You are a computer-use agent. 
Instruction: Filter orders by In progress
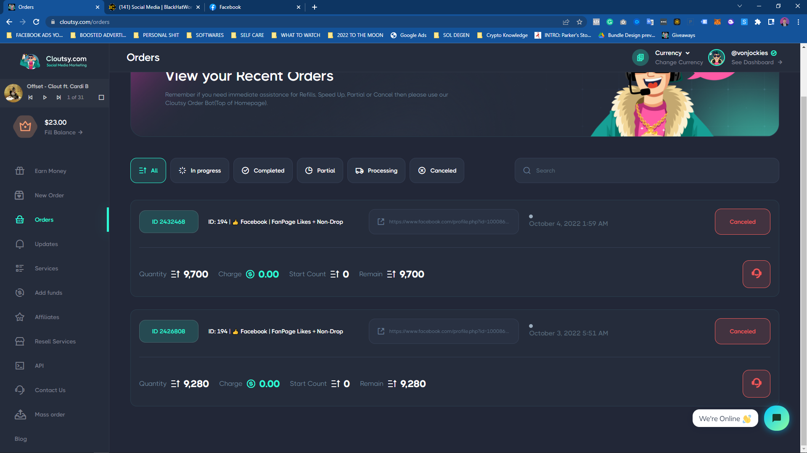[x=200, y=170]
